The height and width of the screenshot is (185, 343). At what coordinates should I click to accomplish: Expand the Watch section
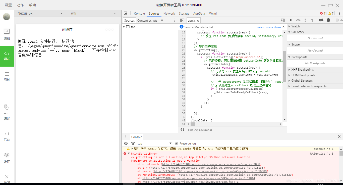(x=315, y=26)
